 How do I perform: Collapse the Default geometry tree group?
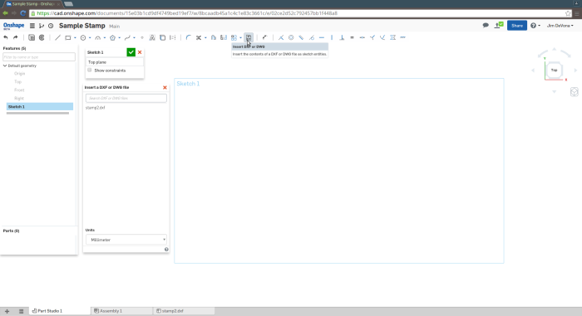5,66
